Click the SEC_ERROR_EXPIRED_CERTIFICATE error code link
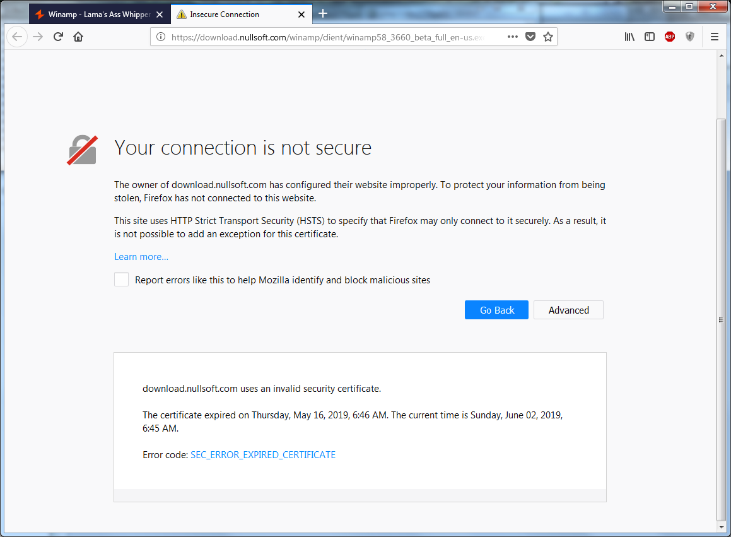This screenshot has width=731, height=537. point(263,454)
